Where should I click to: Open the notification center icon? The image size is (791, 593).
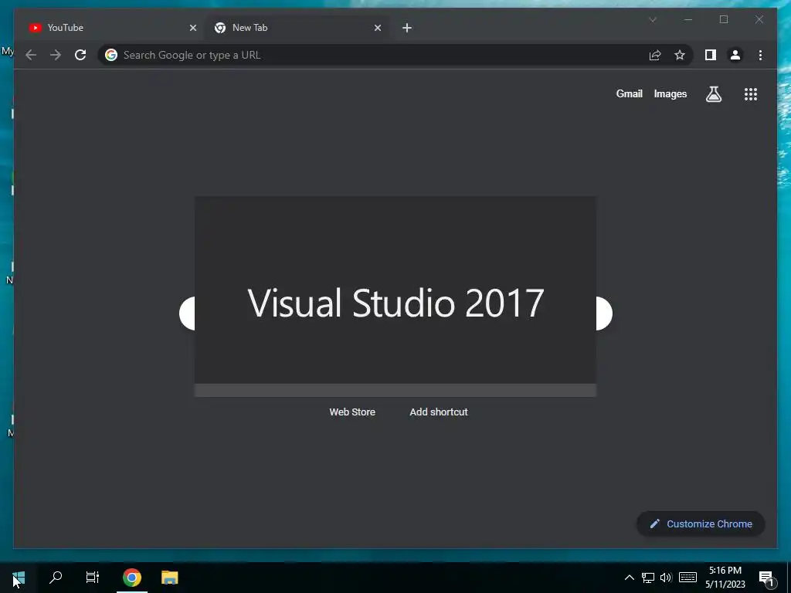click(x=767, y=578)
